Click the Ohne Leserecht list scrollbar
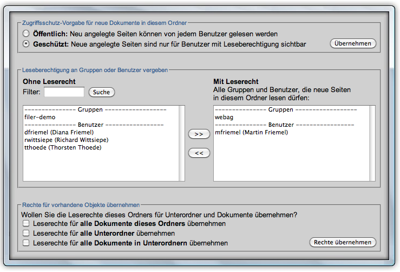Viewport: 400px width, 272px height. point(181,144)
